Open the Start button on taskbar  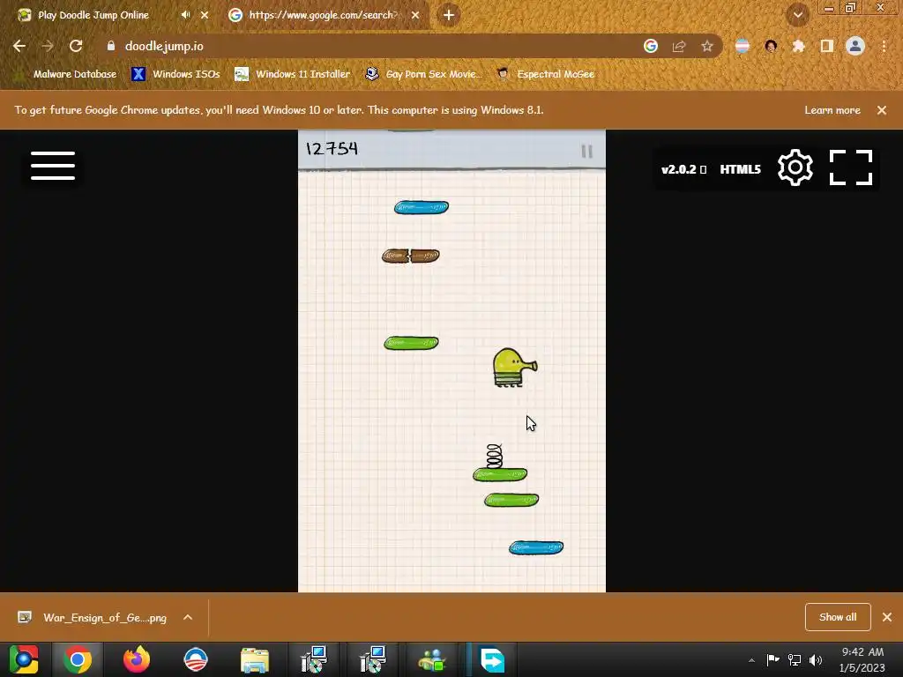click(x=24, y=659)
